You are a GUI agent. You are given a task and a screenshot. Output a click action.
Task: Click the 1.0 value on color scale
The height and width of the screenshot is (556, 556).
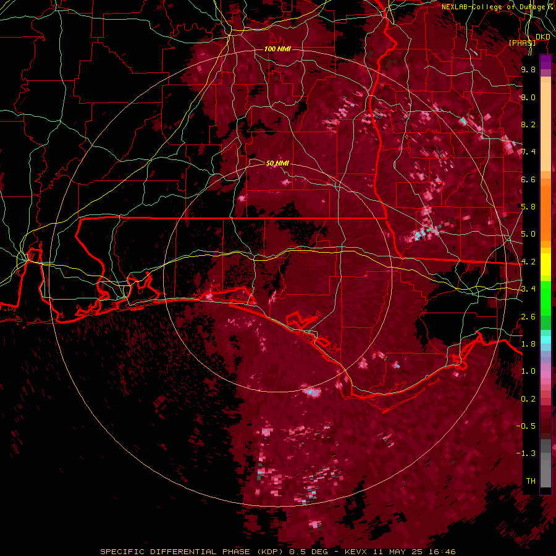click(x=528, y=371)
